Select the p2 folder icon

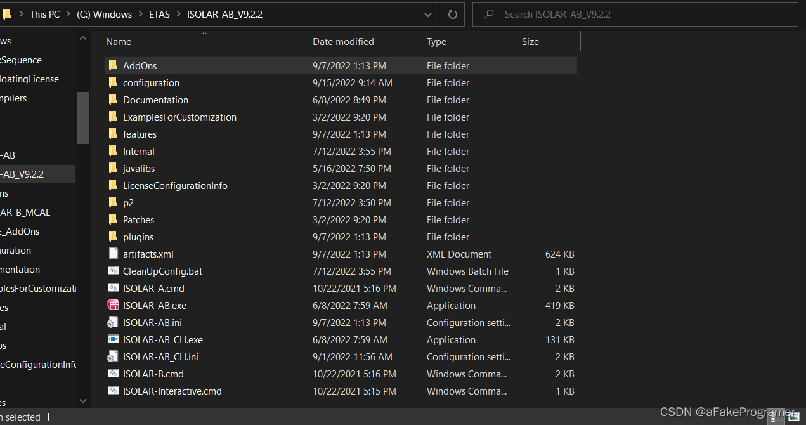point(113,202)
